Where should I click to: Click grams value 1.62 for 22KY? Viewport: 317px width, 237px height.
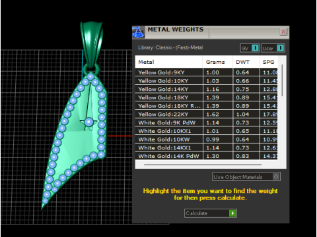click(x=213, y=115)
